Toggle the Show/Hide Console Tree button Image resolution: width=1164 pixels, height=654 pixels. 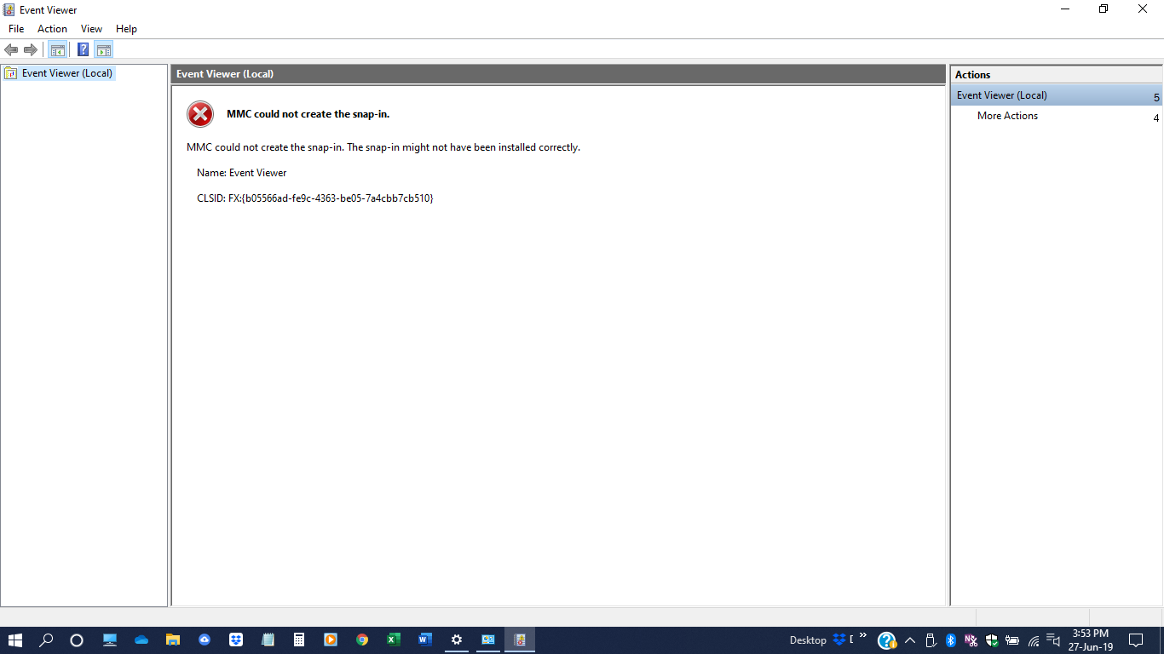pos(58,49)
